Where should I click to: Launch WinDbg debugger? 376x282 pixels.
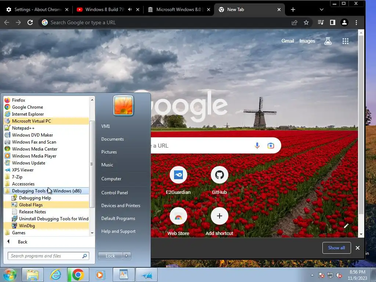pyautogui.click(x=46, y=225)
